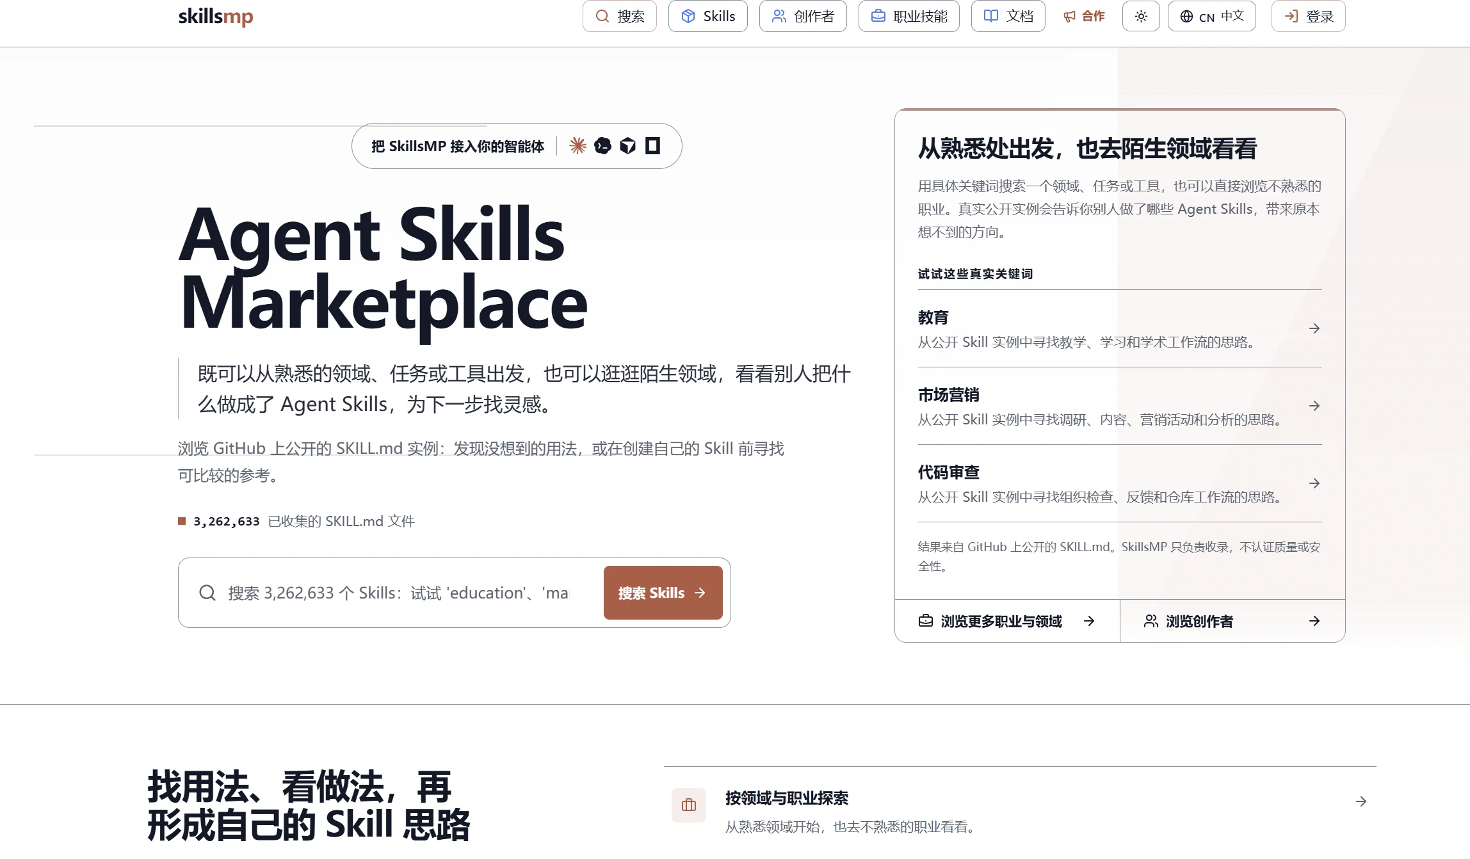Click the 搜索 Skills button

(x=663, y=593)
